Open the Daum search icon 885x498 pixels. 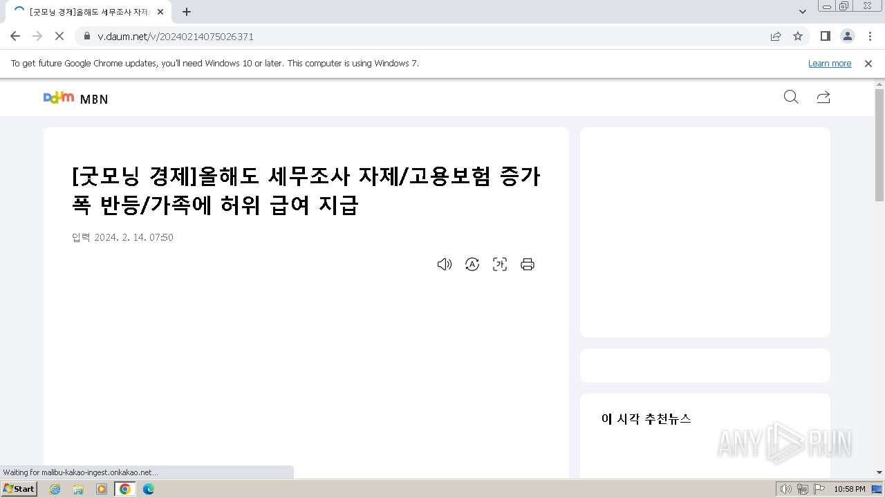[791, 97]
